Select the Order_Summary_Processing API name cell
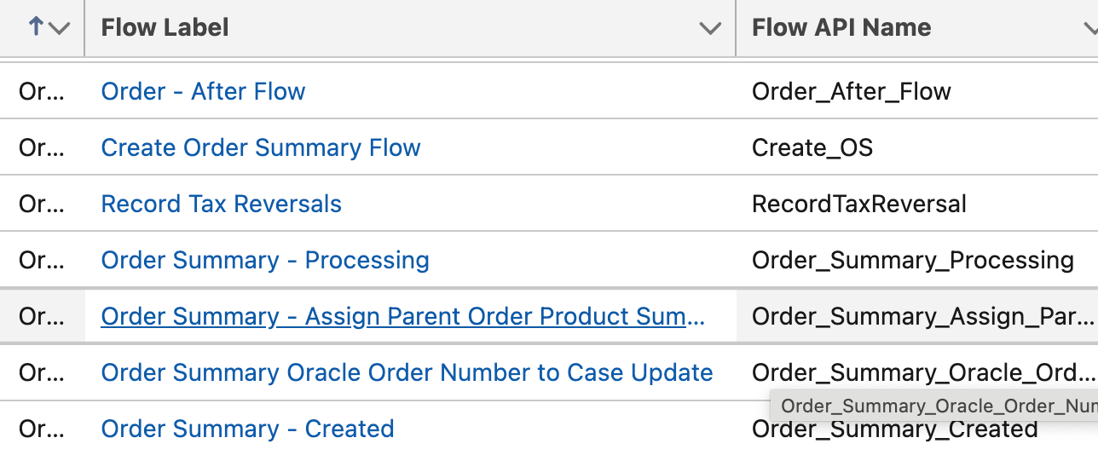1098x455 pixels. [x=912, y=260]
